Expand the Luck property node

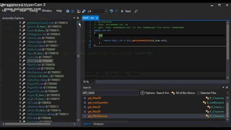coord(20,57)
